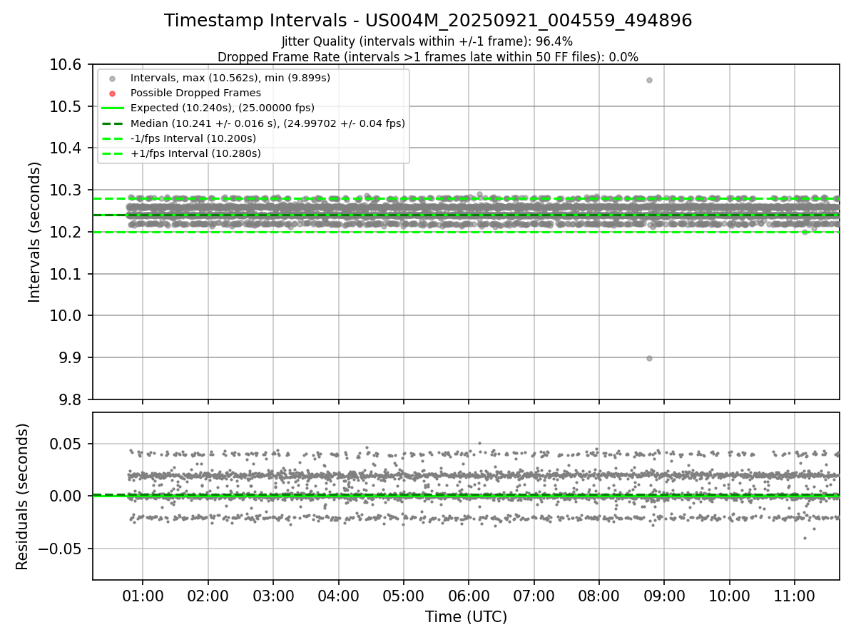This screenshot has width=856, height=642.
Task: Click the 0.05 tick label on residuals axis
Action: [x=68, y=444]
